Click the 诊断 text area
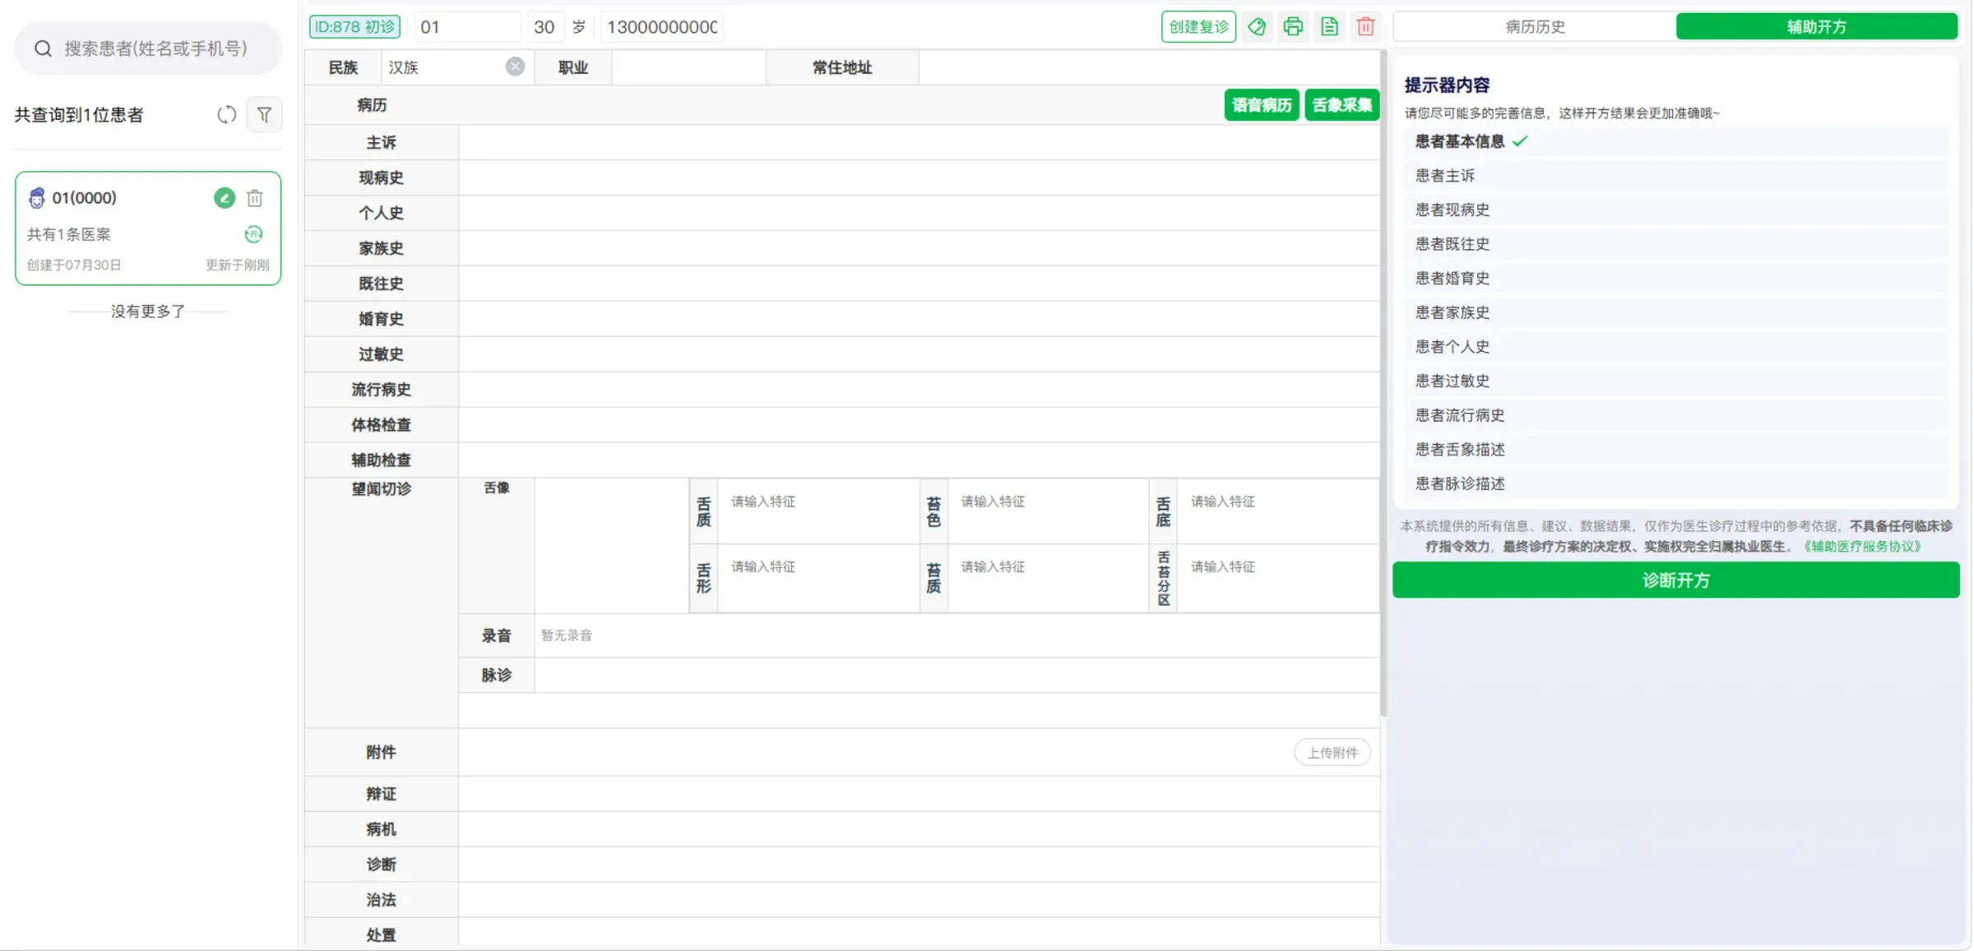Image resolution: width=1974 pixels, height=951 pixels. pos(919,865)
